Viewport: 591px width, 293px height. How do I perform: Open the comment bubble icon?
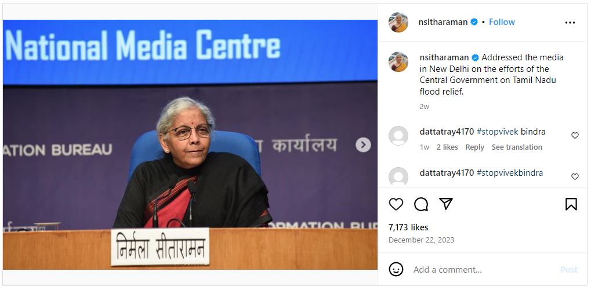(421, 204)
